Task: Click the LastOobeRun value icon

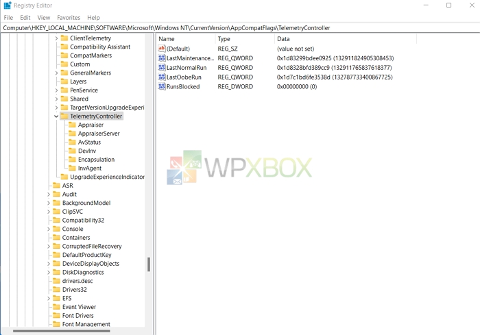Action: [x=162, y=77]
